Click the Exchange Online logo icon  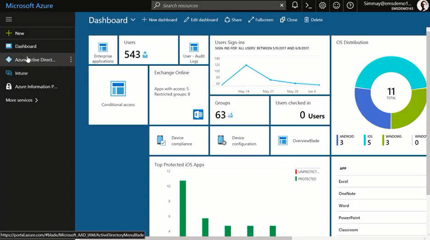pyautogui.click(x=198, y=114)
